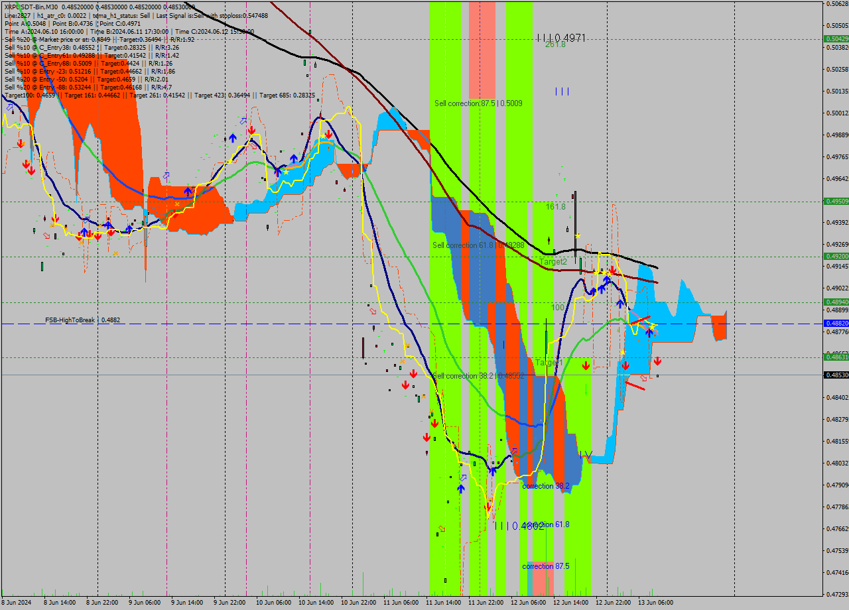
Task: Click the blue 'I I I' wave marker
Action: (562, 91)
